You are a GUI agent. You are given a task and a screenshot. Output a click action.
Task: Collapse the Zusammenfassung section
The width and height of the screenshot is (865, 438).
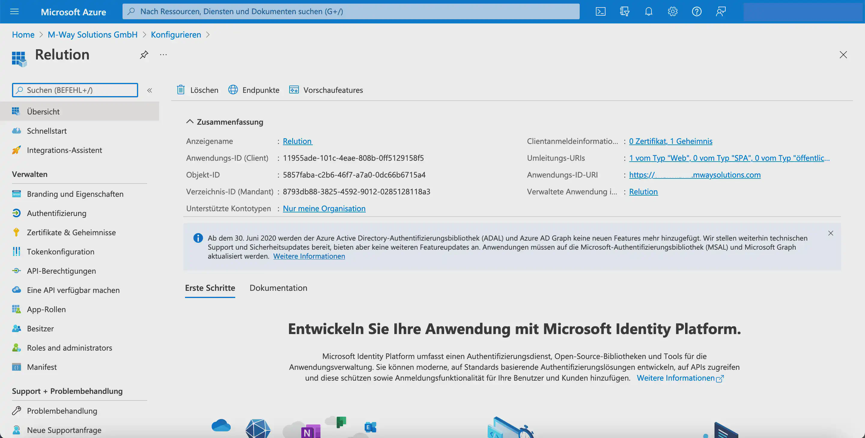point(190,122)
